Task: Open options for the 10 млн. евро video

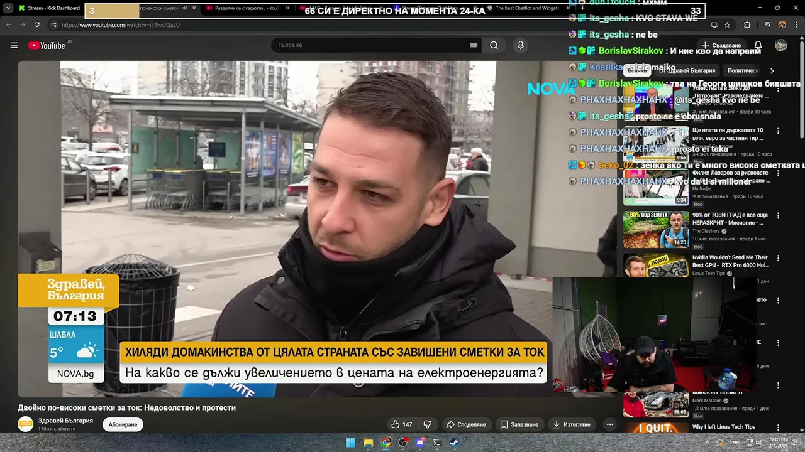Action: click(x=778, y=131)
